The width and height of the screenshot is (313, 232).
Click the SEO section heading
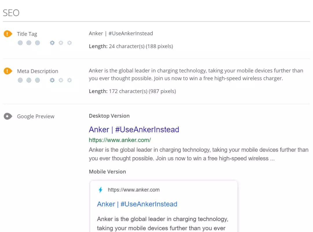[11, 13]
